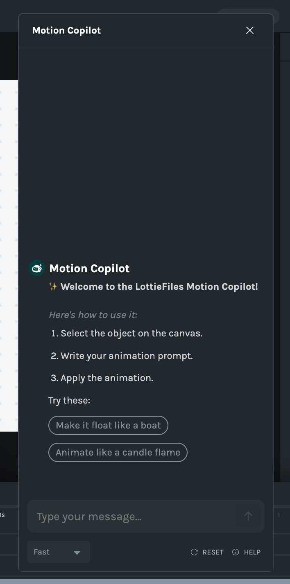Click the '3s' timeline label at left edge
This screenshot has height=584, width=290.
point(2,515)
